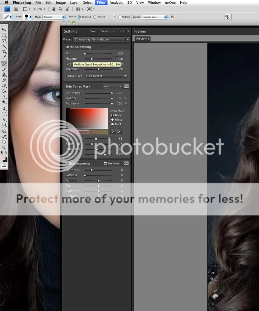Image resolution: width=259 pixels, height=311 pixels.
Task: Select the Type tool
Action: click(x=4, y=114)
